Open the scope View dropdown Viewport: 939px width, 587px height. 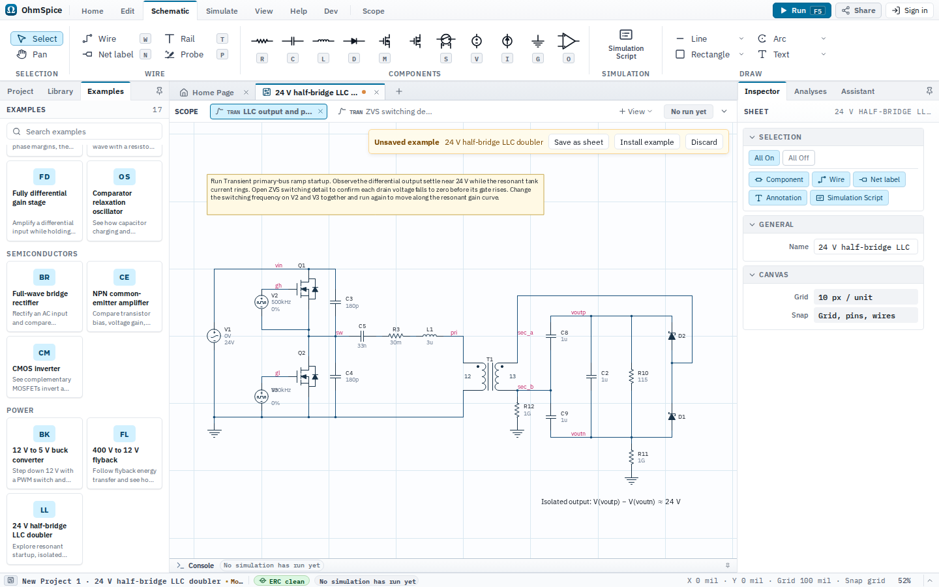click(635, 112)
